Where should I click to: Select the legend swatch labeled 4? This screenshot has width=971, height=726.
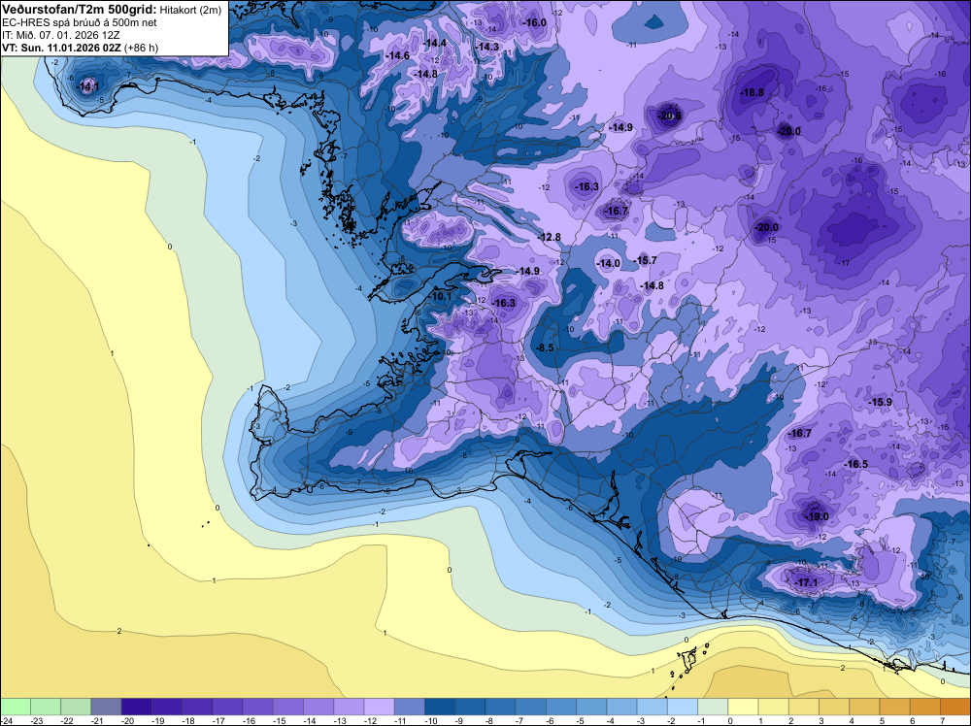tap(864, 707)
